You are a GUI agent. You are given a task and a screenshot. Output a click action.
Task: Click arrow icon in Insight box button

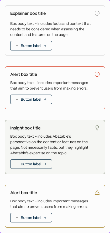point(45,164)
